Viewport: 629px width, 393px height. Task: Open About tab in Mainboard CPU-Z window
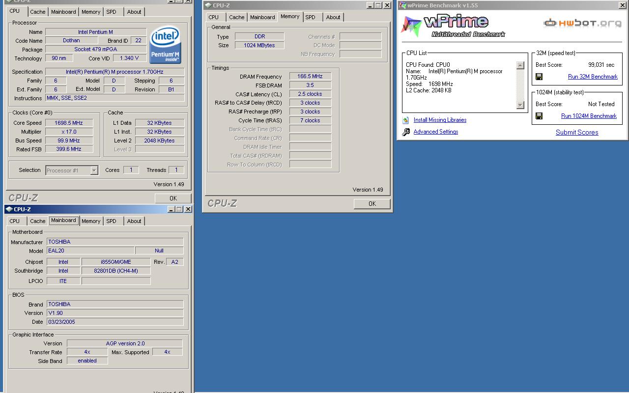pyautogui.click(x=134, y=221)
